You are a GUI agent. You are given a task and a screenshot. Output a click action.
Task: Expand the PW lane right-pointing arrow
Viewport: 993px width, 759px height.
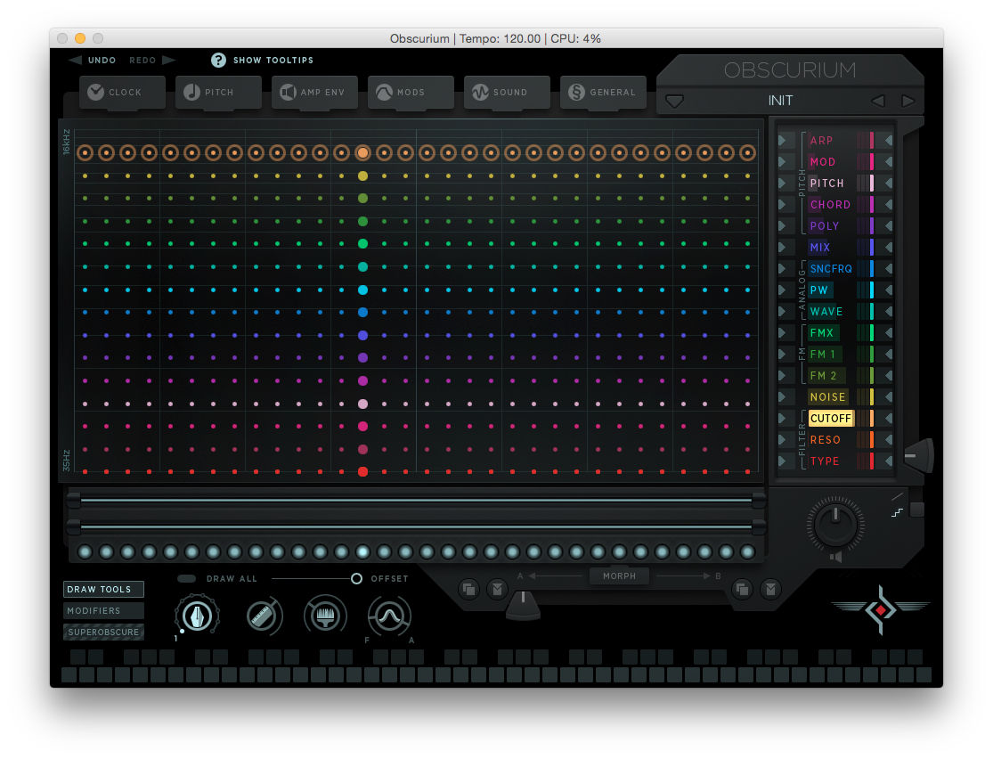[783, 290]
